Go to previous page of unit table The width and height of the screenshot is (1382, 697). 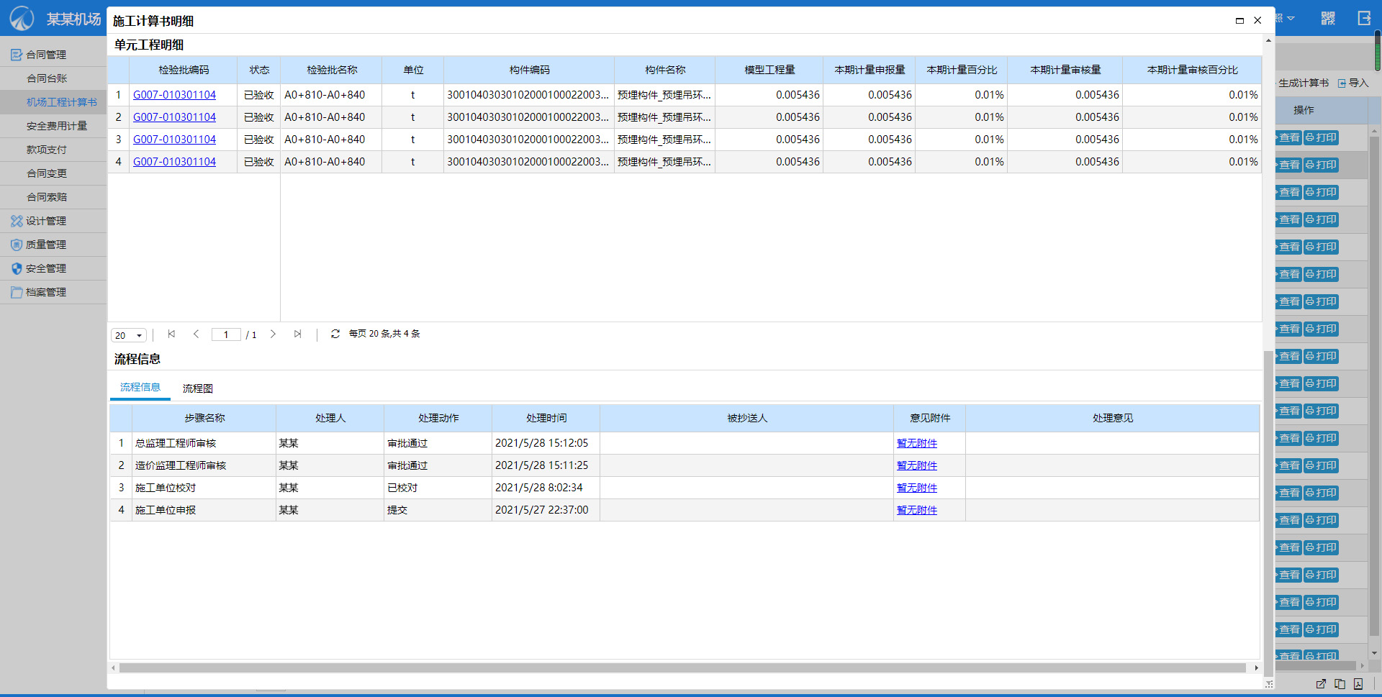click(x=196, y=334)
